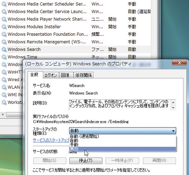Close the Windows Search properties dialog
This screenshot has width=189, height=175.
coord(180,63)
